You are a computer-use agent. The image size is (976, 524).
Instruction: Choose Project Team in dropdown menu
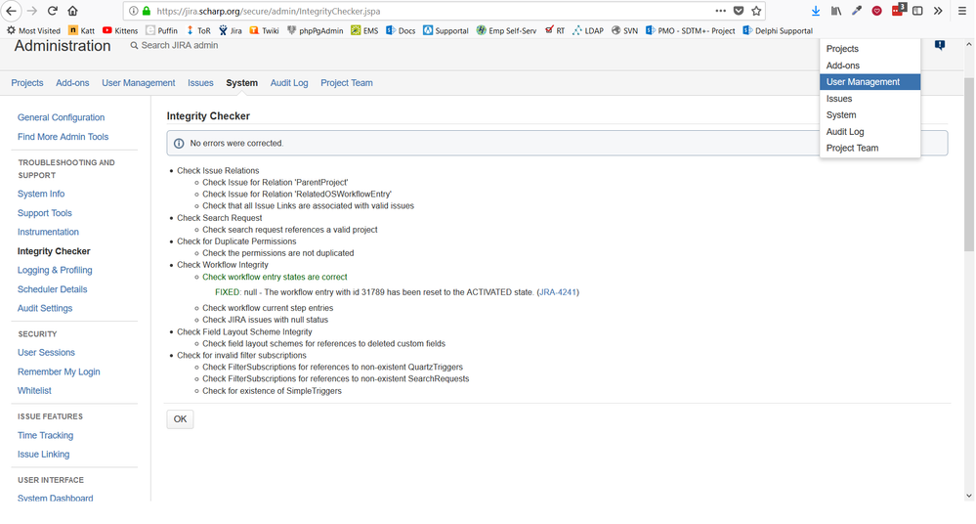pos(870,148)
